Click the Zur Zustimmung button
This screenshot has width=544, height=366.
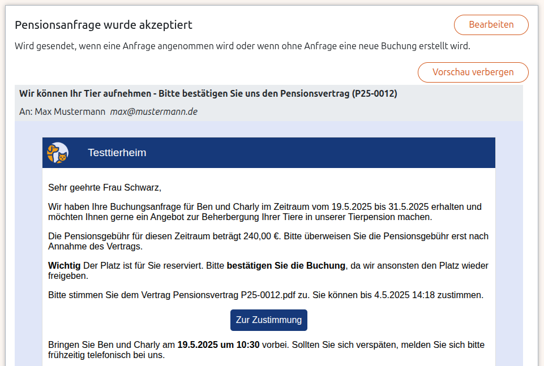(269, 320)
